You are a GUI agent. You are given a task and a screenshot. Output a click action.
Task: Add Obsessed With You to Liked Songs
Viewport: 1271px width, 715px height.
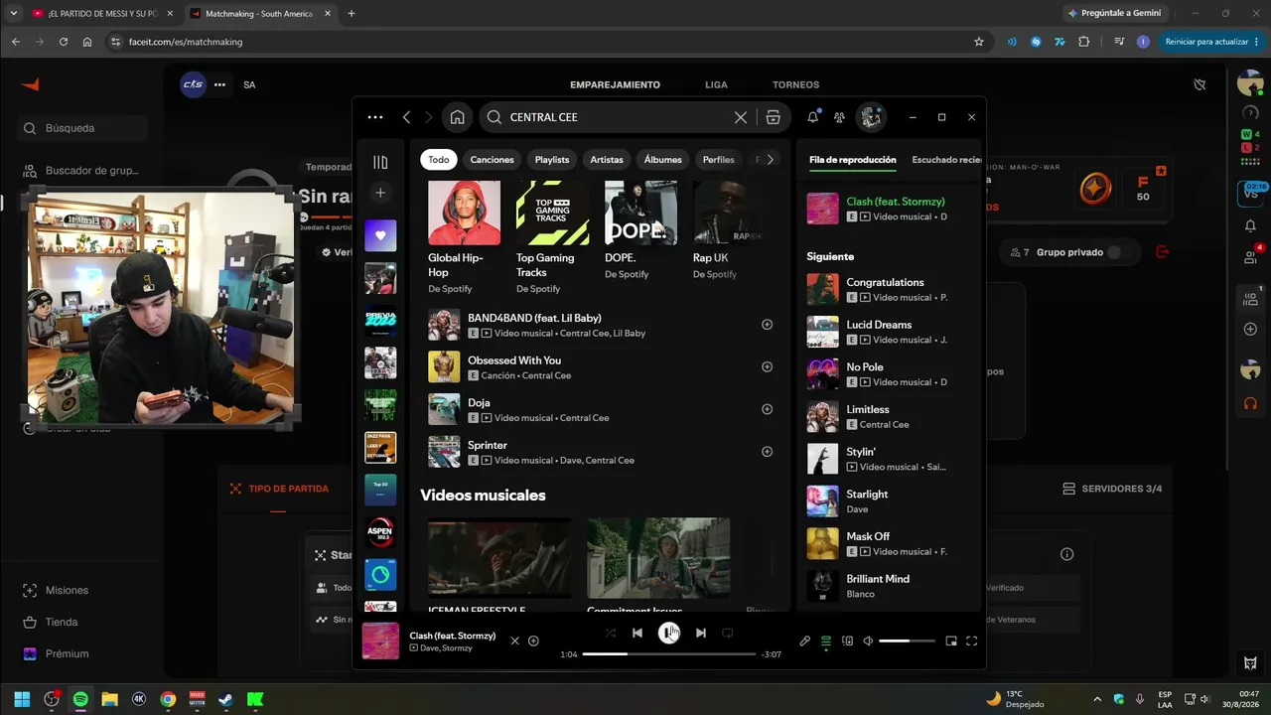pyautogui.click(x=767, y=367)
